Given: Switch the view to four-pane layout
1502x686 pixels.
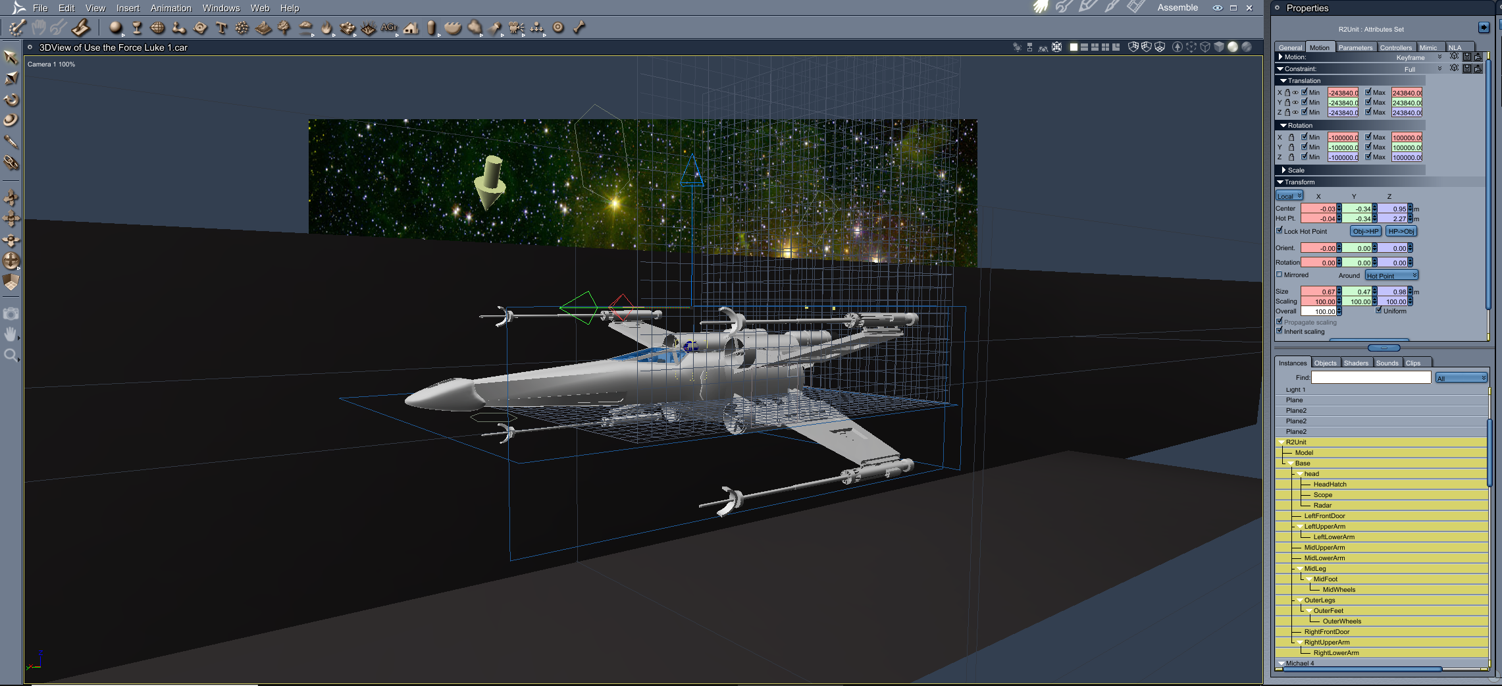Looking at the screenshot, I should (x=1105, y=47).
